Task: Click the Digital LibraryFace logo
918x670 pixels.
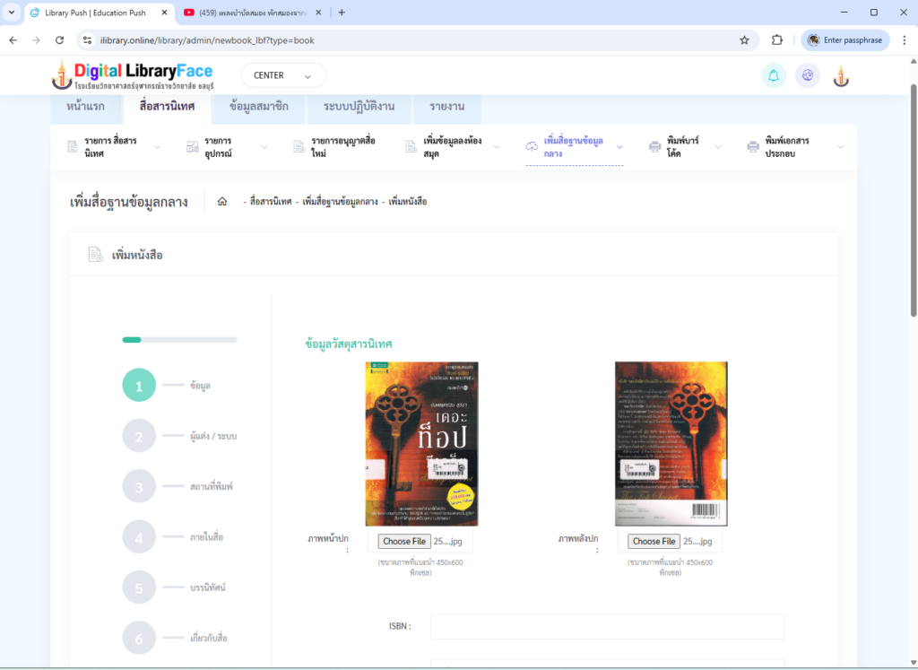Action: [x=133, y=75]
